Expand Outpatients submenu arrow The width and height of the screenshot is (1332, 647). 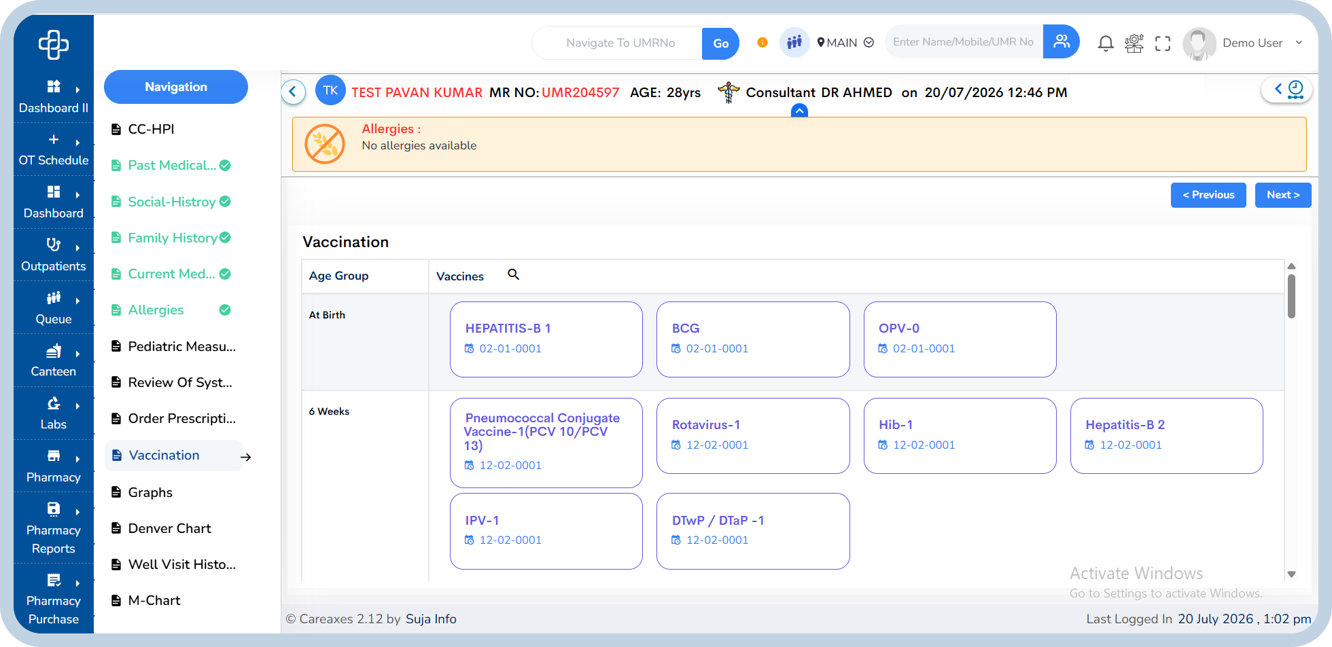point(77,248)
